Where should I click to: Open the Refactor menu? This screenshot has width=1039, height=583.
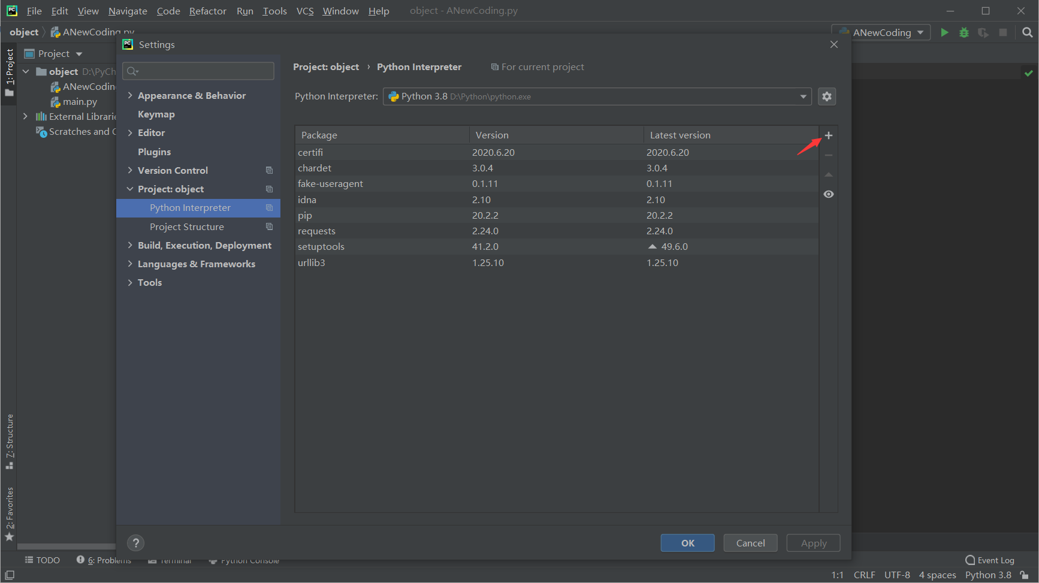(208, 11)
